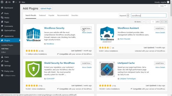172x96 pixels.
Task: Open plugin Editor submenu
Action: click(3, 52)
